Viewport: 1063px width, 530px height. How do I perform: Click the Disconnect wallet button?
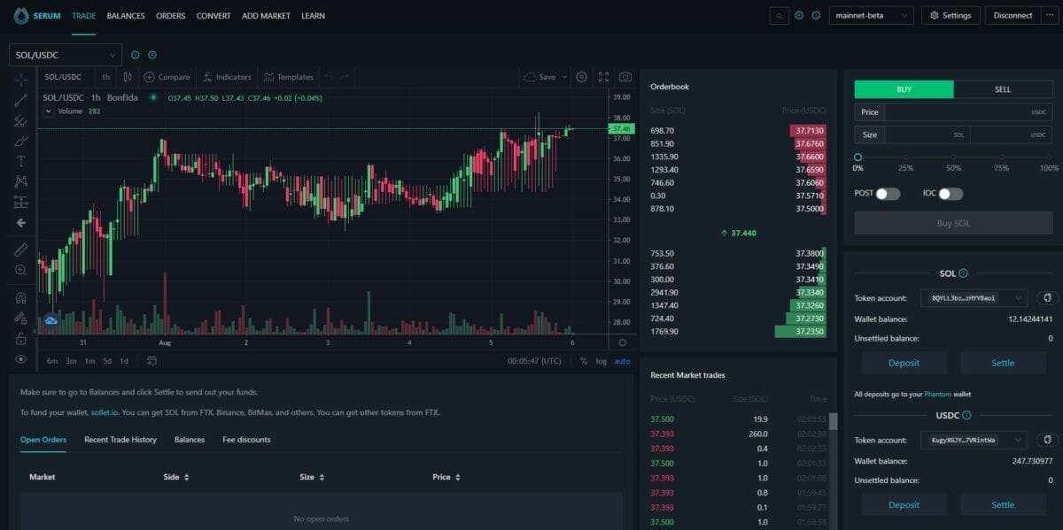pyautogui.click(x=1013, y=16)
